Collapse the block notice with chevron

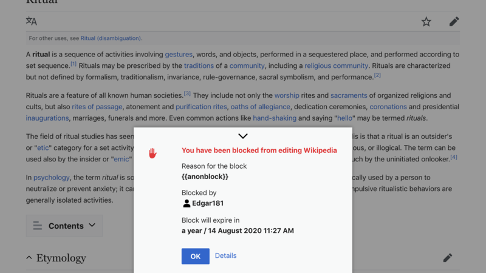tap(243, 136)
